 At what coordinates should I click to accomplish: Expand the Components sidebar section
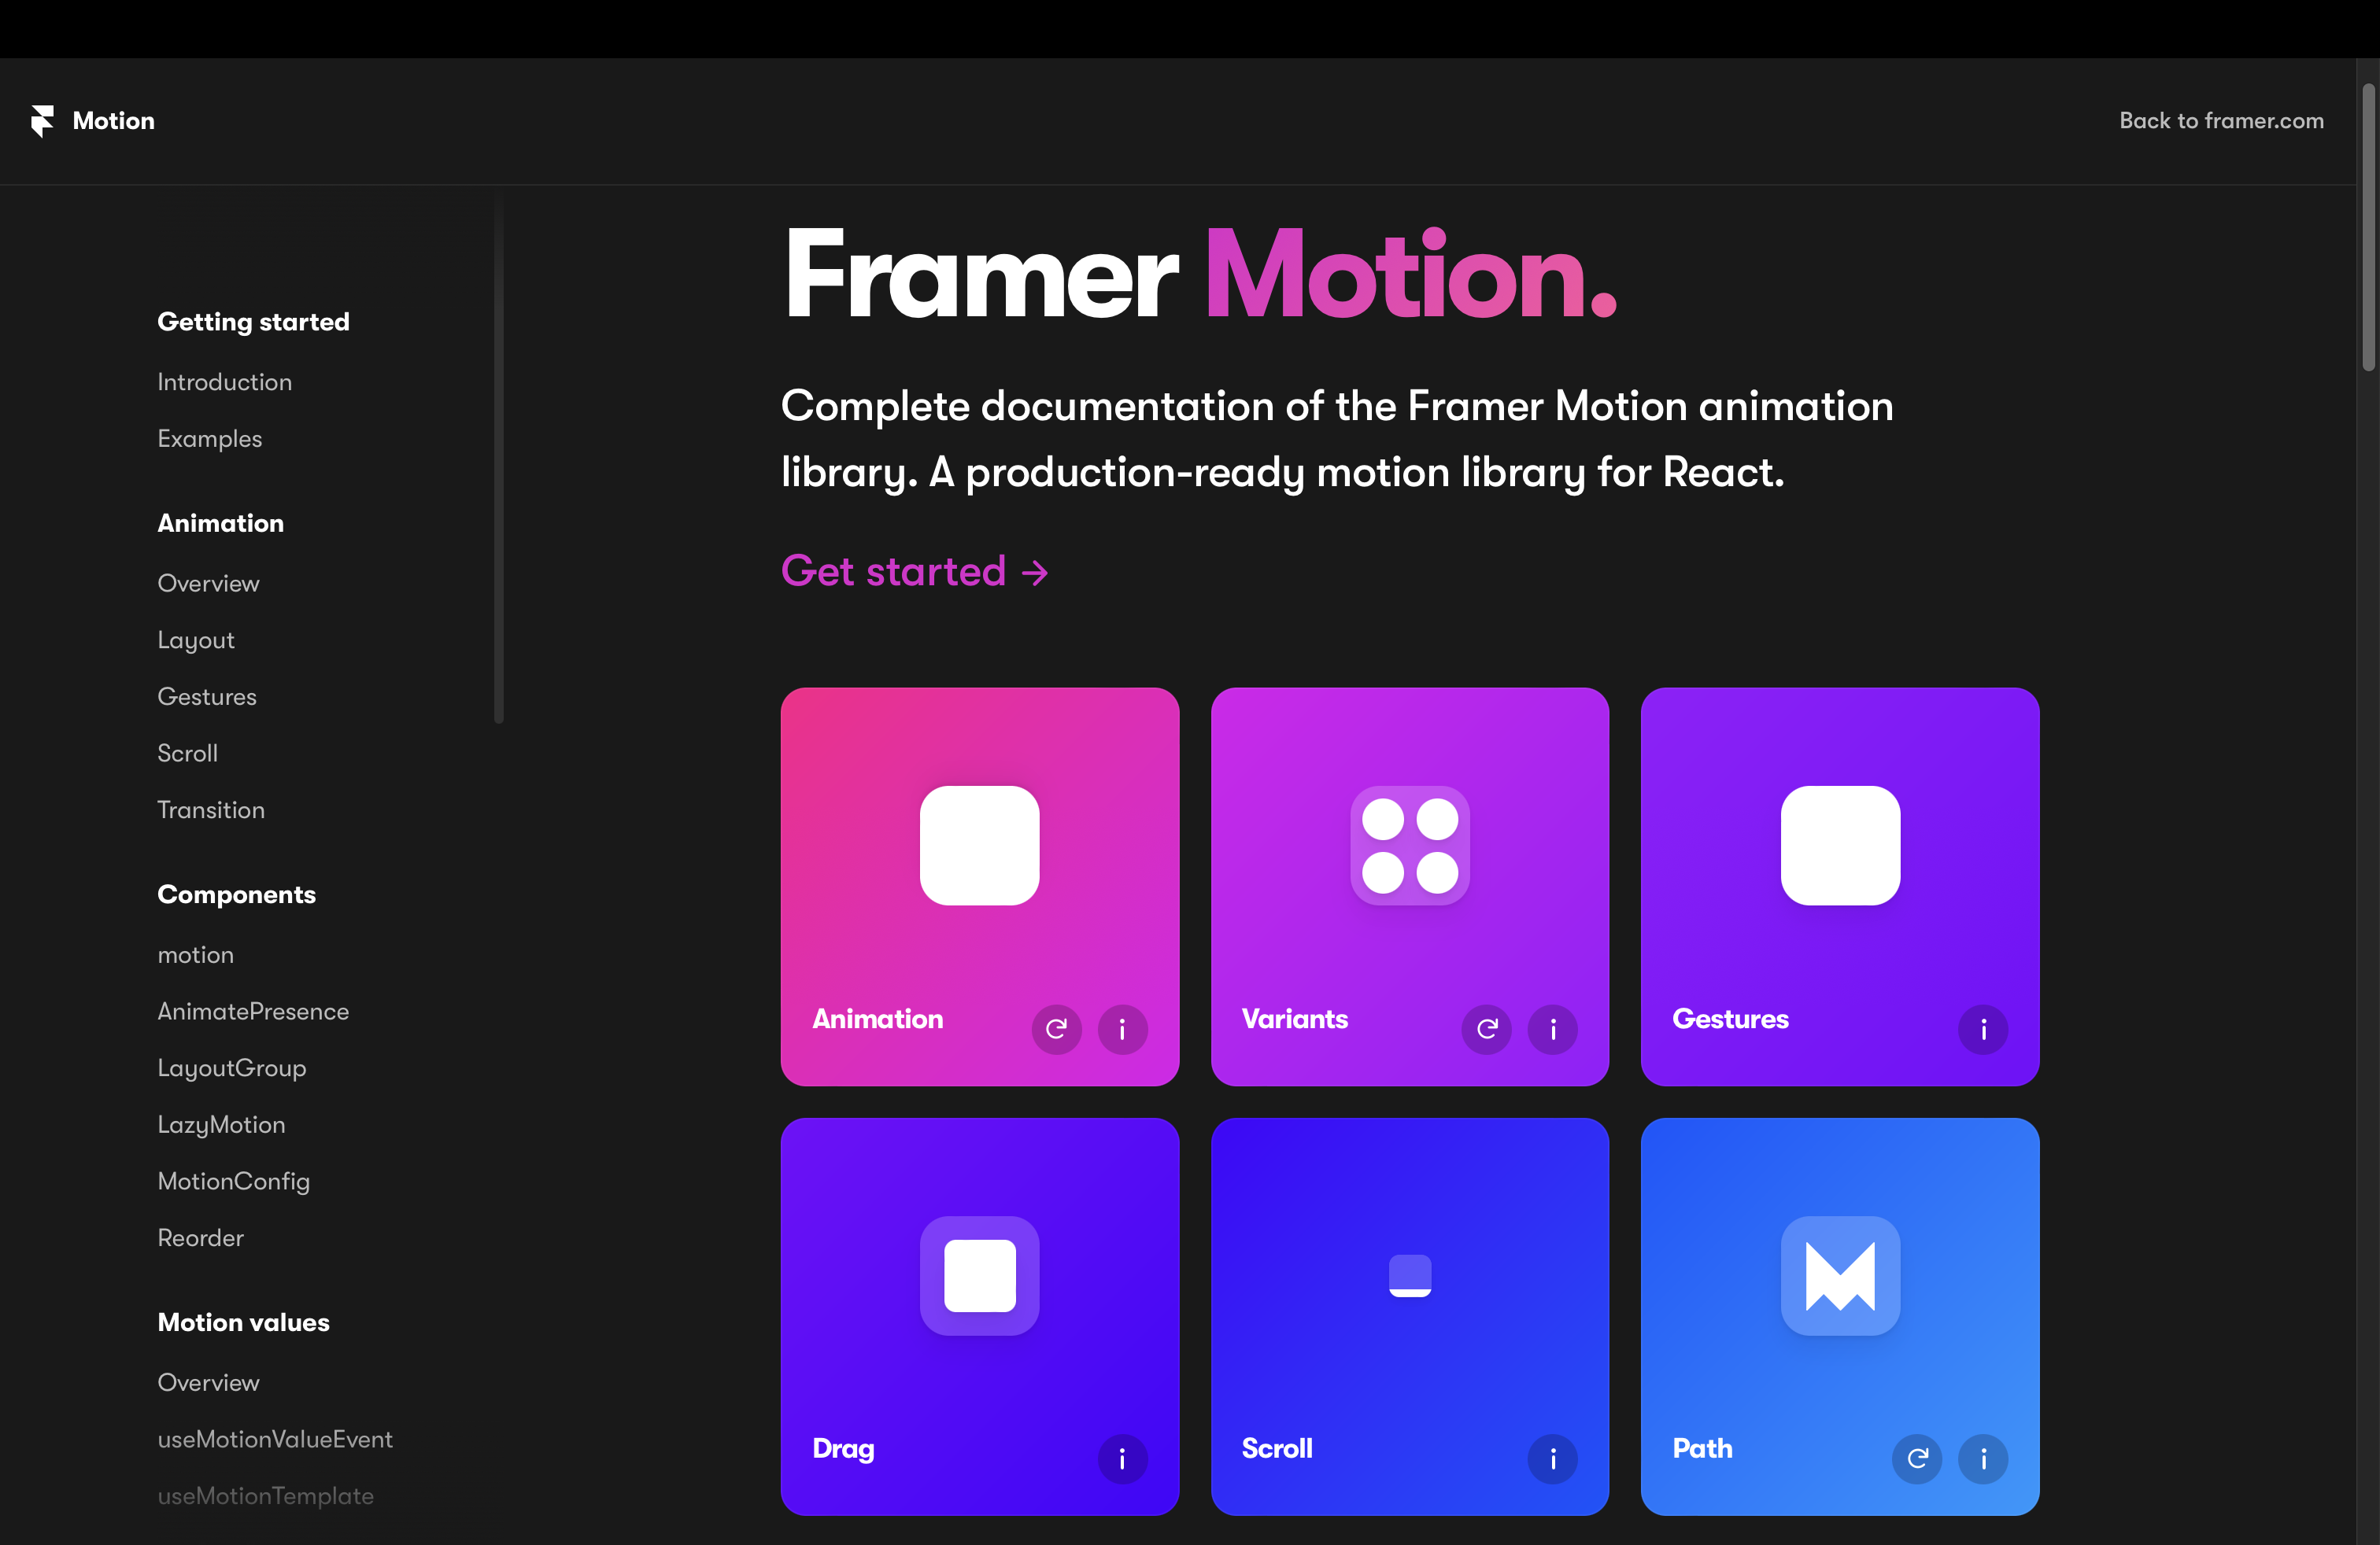[236, 893]
